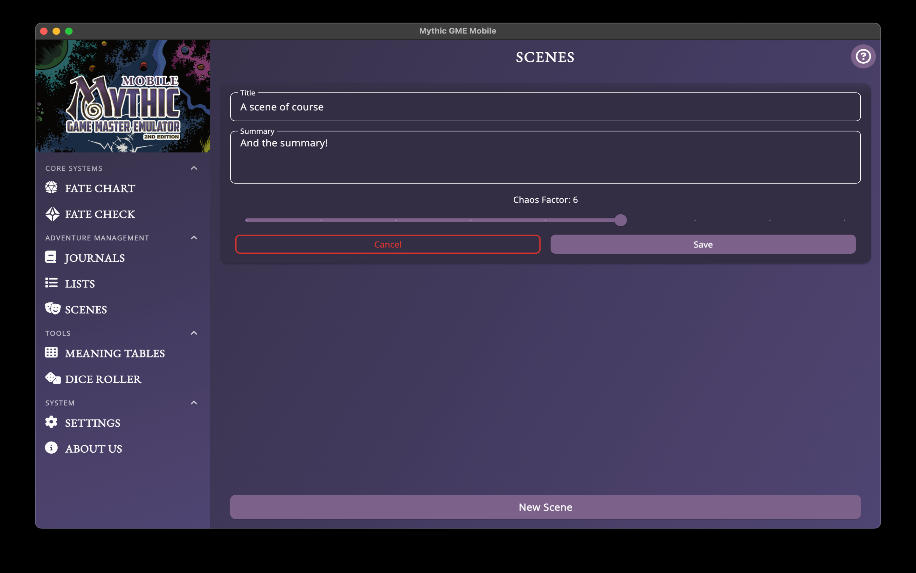Click into the Title text field
This screenshot has width=916, height=573.
click(545, 107)
